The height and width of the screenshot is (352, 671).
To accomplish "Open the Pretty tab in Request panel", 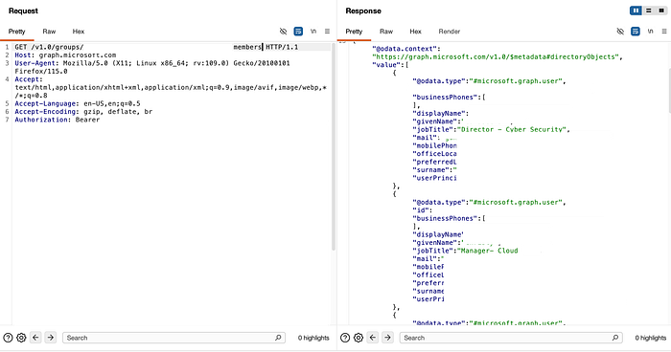I will (x=16, y=32).
